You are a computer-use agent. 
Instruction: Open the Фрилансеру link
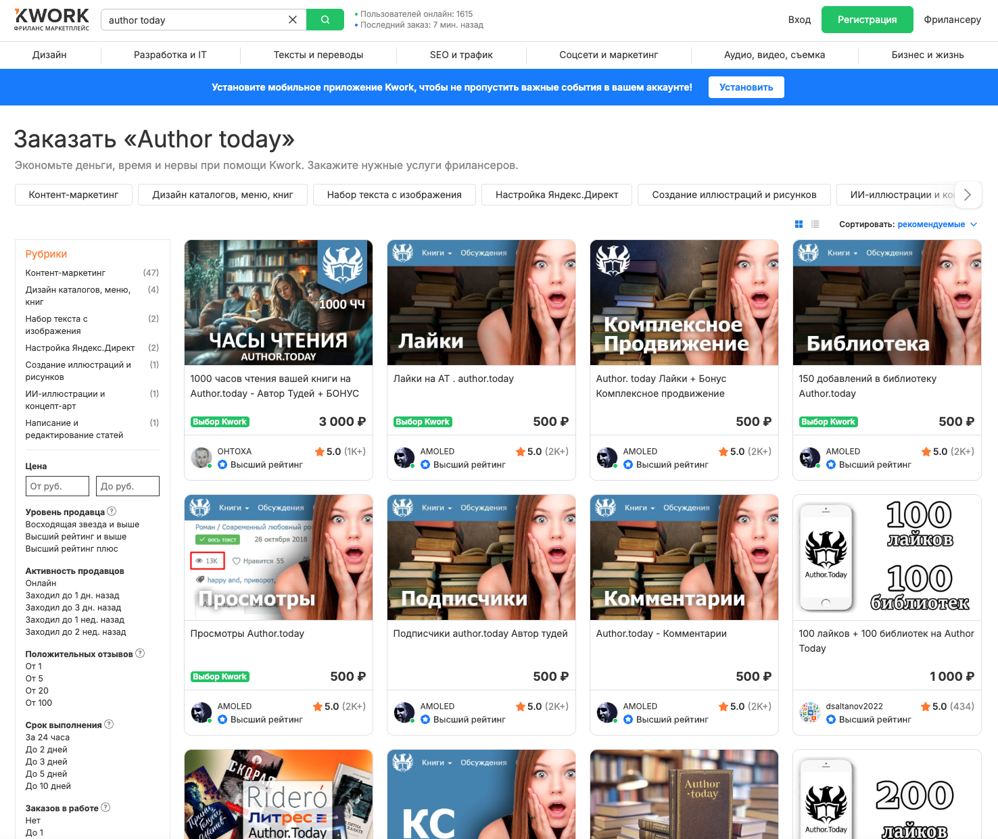pos(953,20)
